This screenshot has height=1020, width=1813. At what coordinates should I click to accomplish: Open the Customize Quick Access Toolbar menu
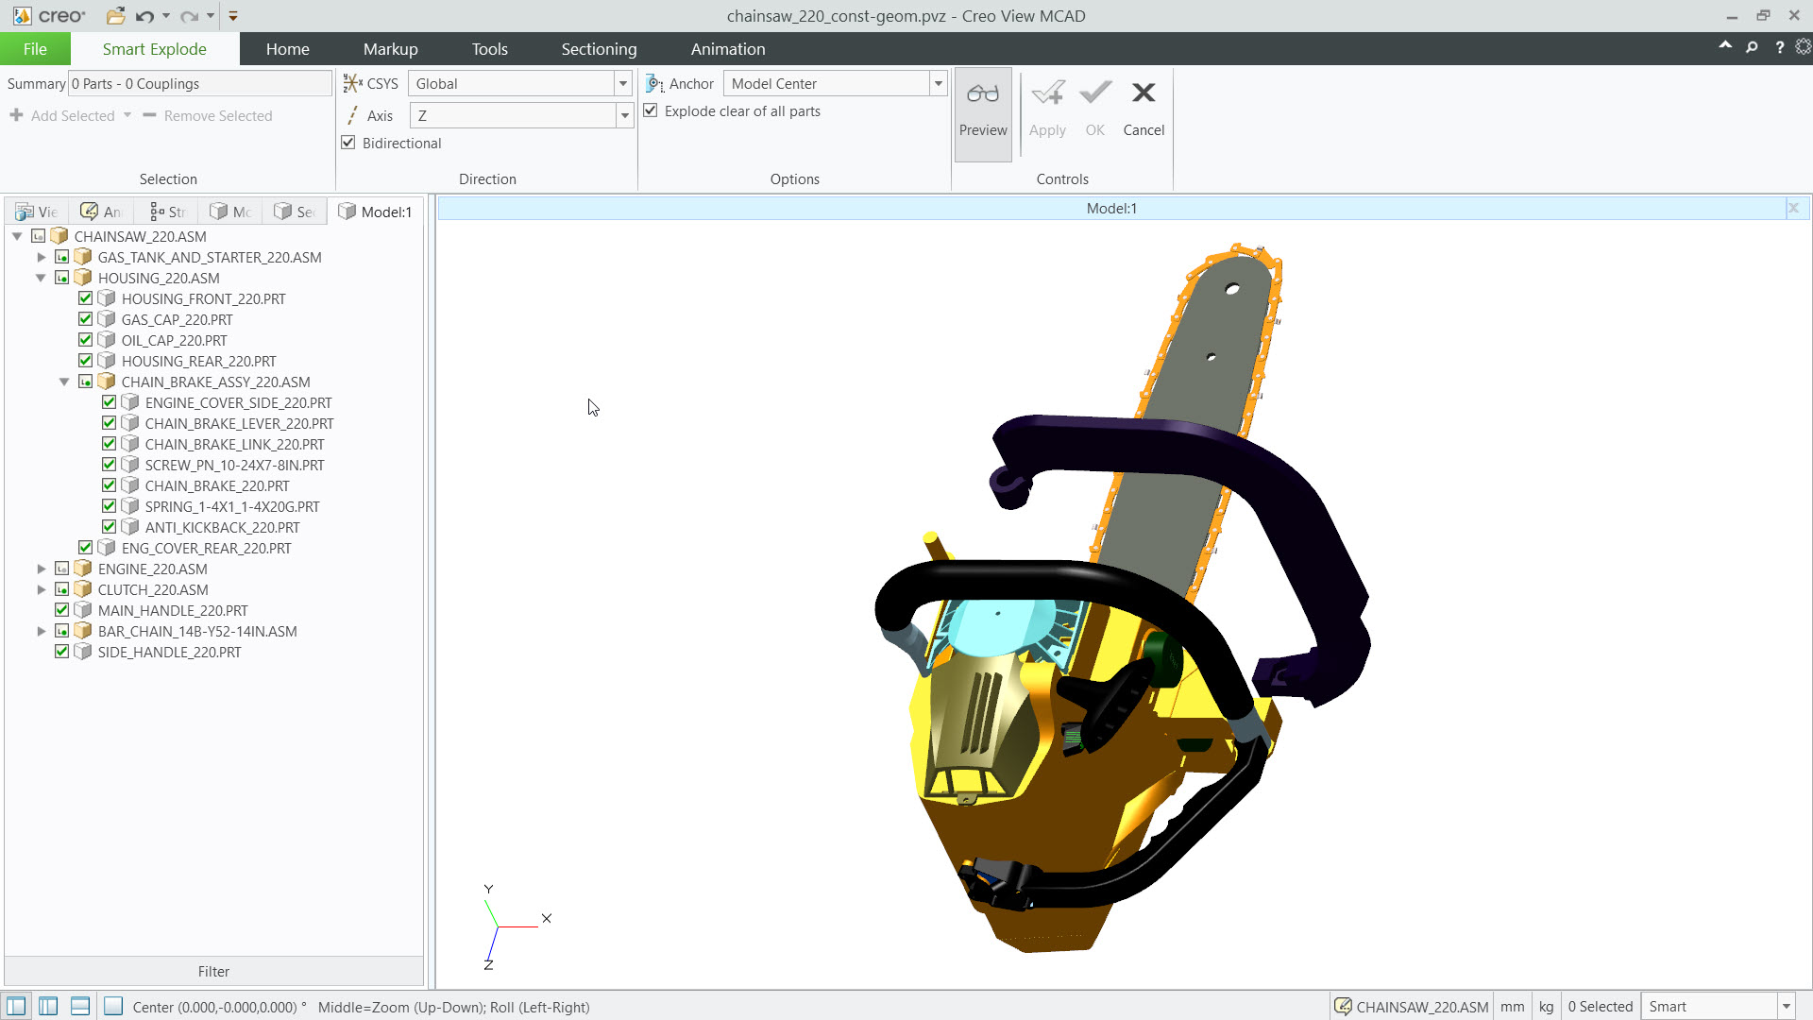click(233, 16)
